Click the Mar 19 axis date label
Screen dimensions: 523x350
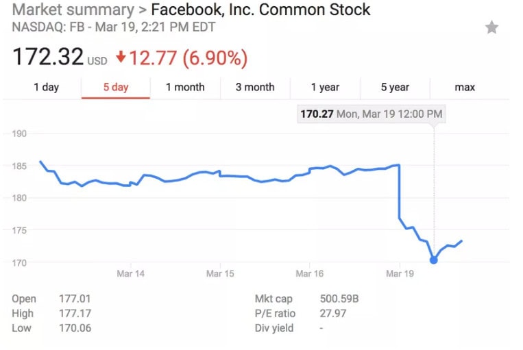pyautogui.click(x=400, y=273)
